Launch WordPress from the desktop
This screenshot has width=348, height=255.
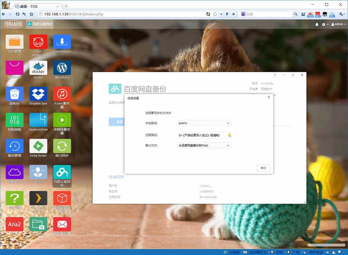tap(62, 67)
